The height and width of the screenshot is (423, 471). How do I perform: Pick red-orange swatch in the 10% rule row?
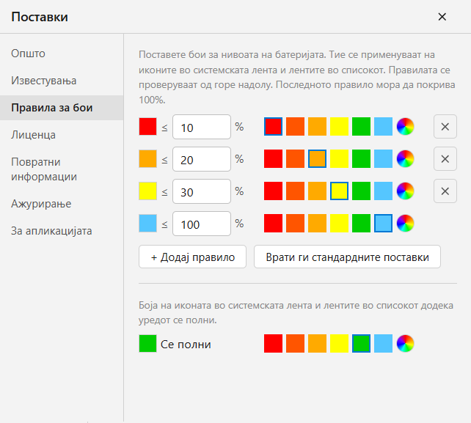[x=295, y=127]
